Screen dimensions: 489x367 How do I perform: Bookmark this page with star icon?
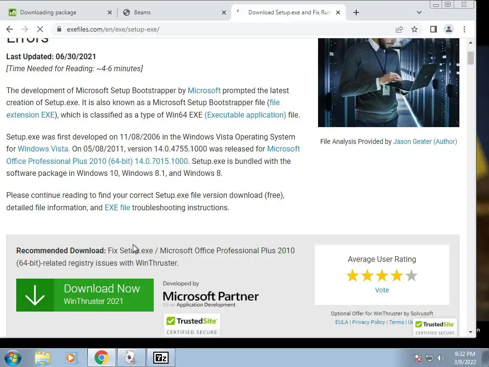(x=415, y=29)
